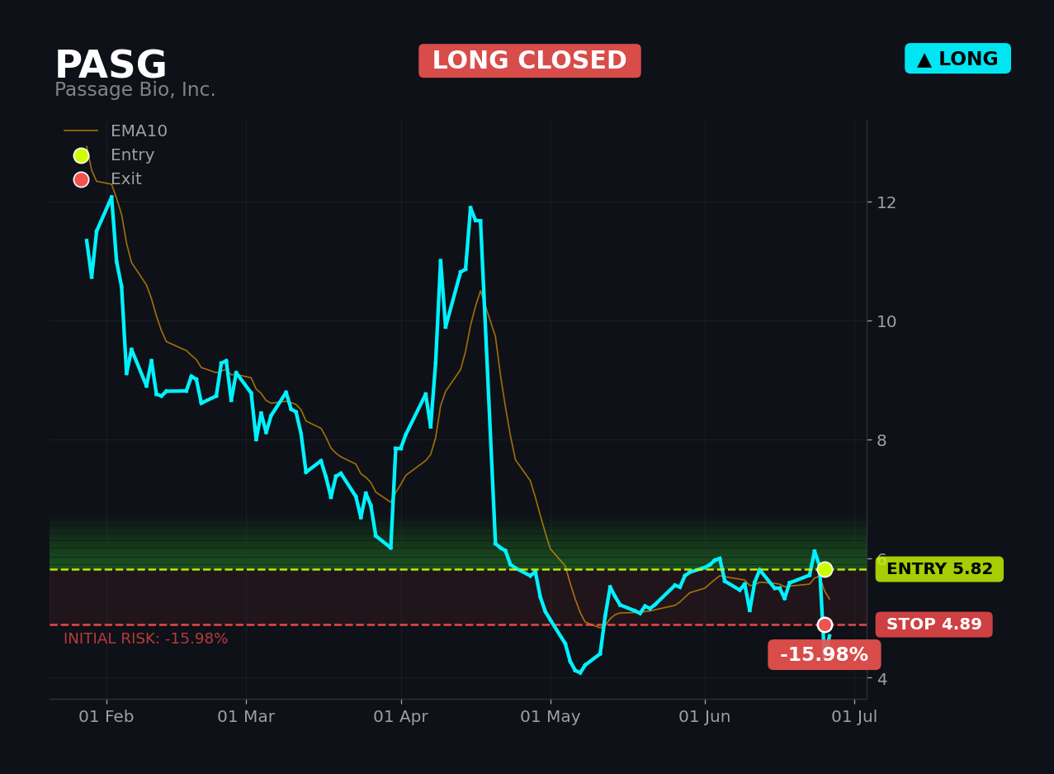Click the 10 price axis label

tap(886, 321)
